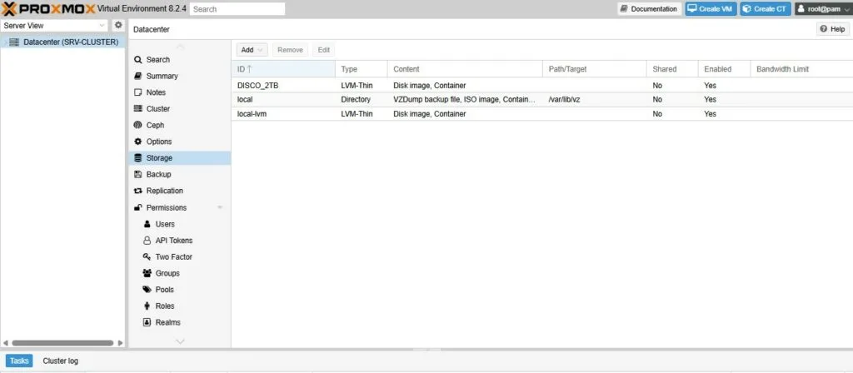Click the Remove storage button
853x373 pixels.
point(290,49)
